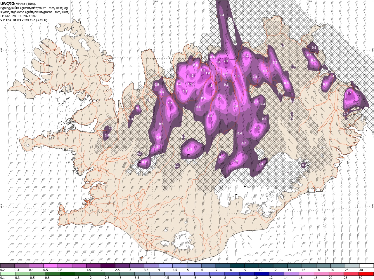This screenshot has width=374, height=280.
Task: Click the 'slydda/snjókoma' legend description line
Action: [x=35, y=12]
